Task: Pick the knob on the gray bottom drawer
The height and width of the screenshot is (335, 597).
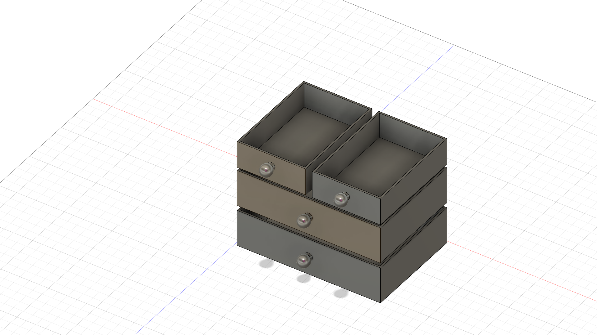Action: [x=304, y=260]
